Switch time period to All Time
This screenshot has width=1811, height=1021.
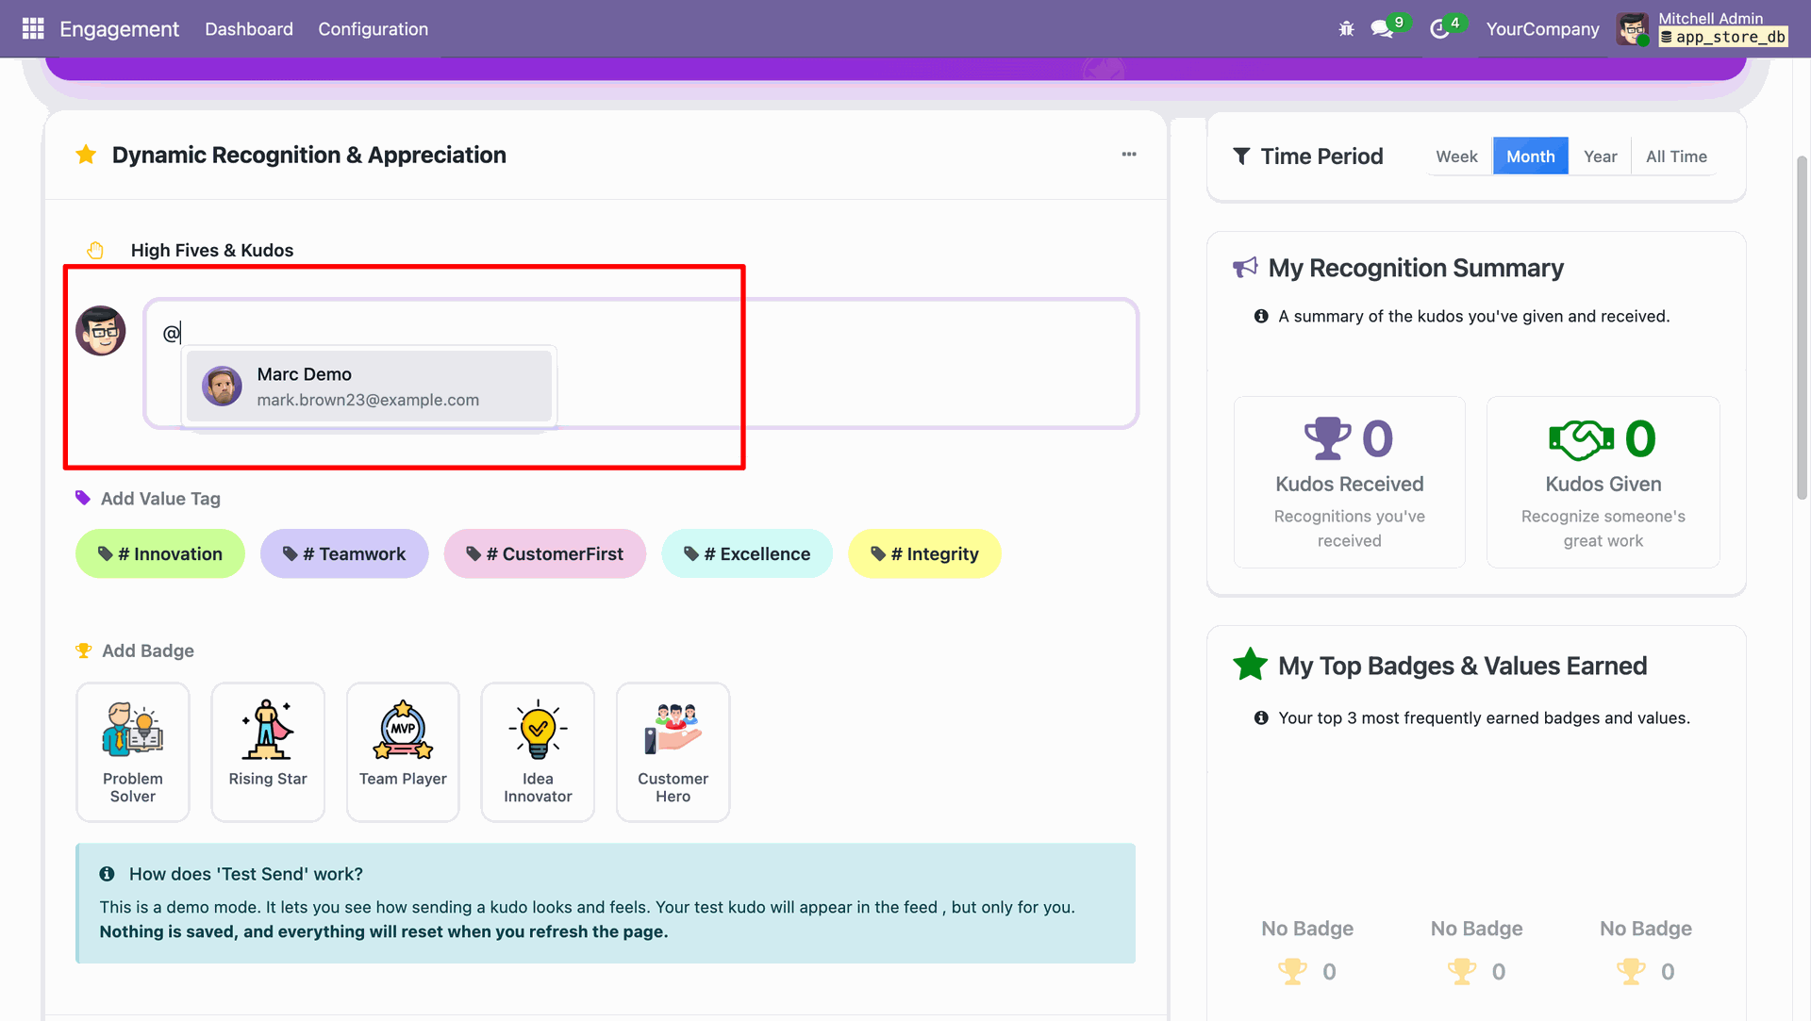[x=1676, y=156]
